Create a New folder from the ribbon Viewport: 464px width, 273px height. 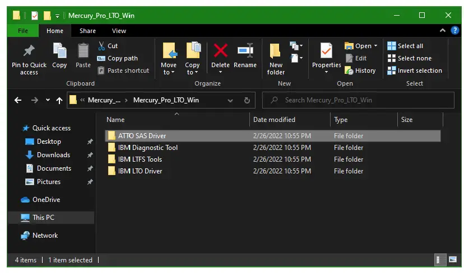276,59
